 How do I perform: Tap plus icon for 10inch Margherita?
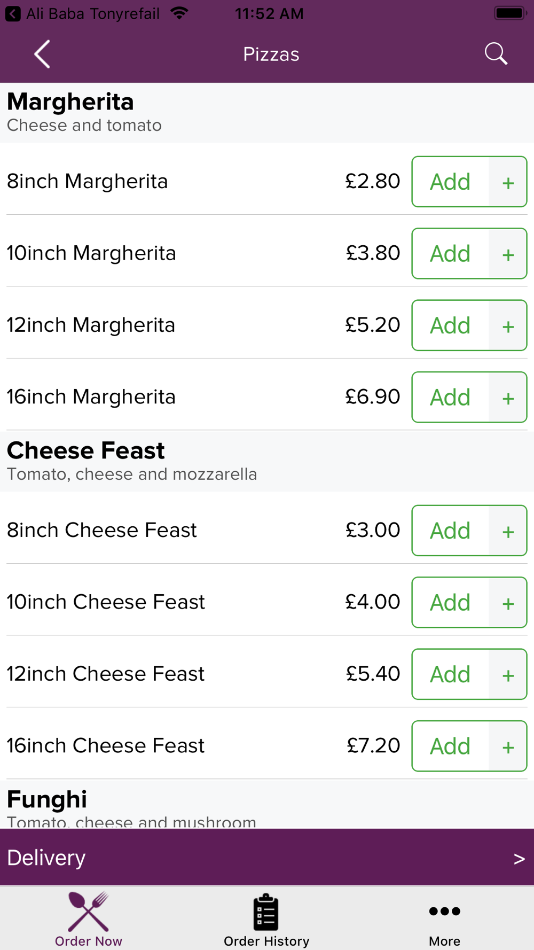click(508, 254)
